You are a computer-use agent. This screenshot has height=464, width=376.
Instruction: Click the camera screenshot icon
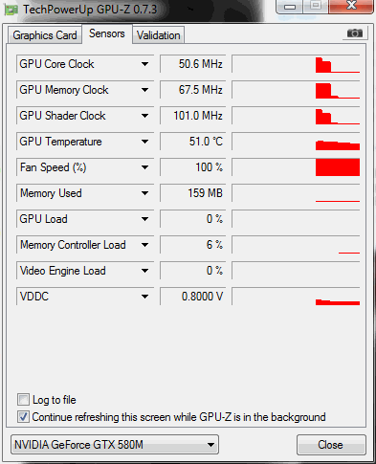click(355, 33)
